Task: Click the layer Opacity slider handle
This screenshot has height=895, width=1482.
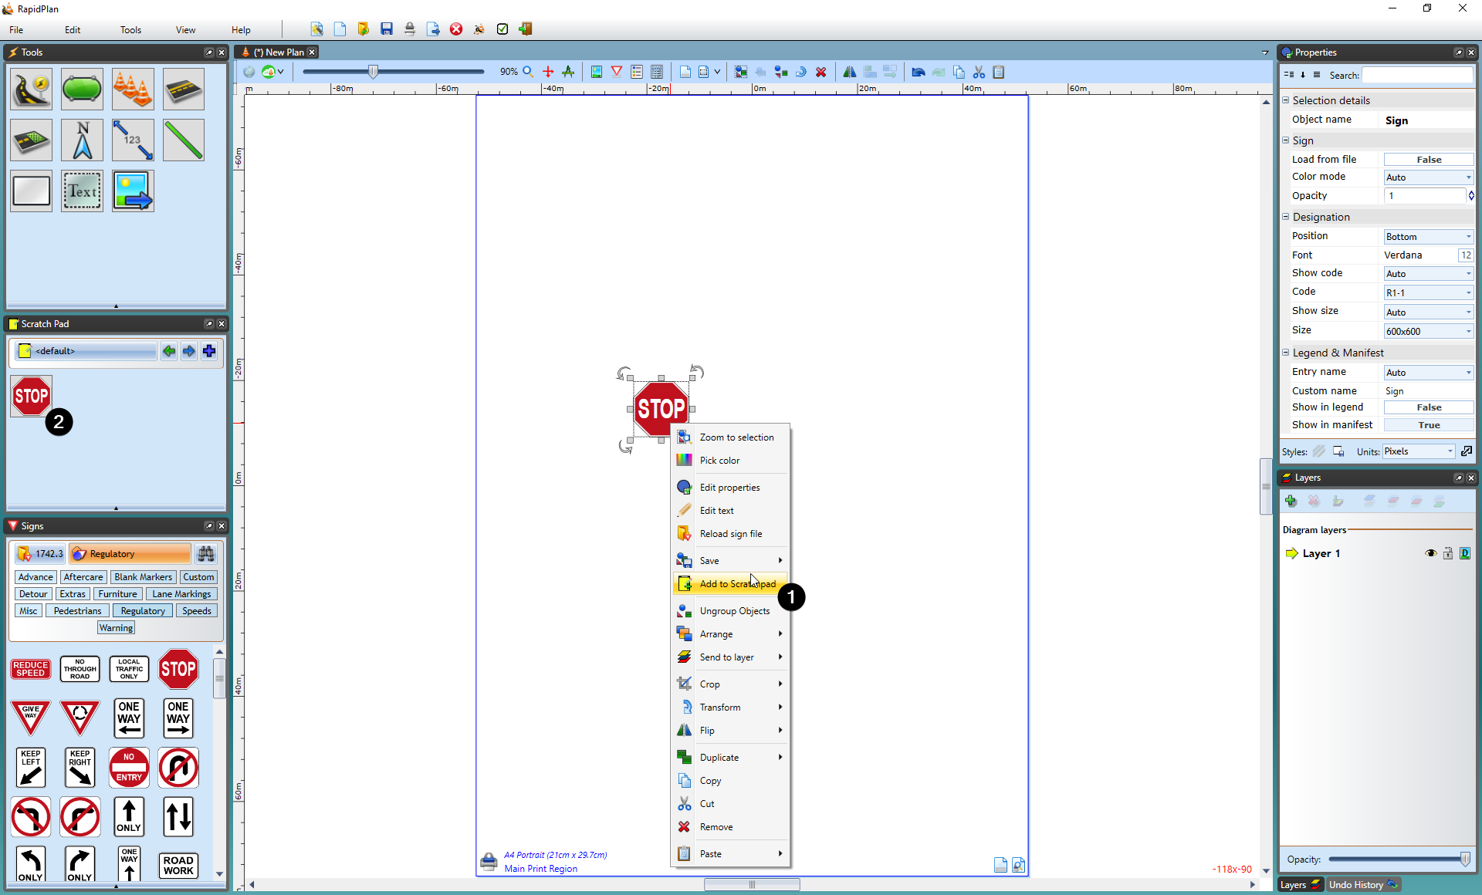Action: click(1465, 860)
